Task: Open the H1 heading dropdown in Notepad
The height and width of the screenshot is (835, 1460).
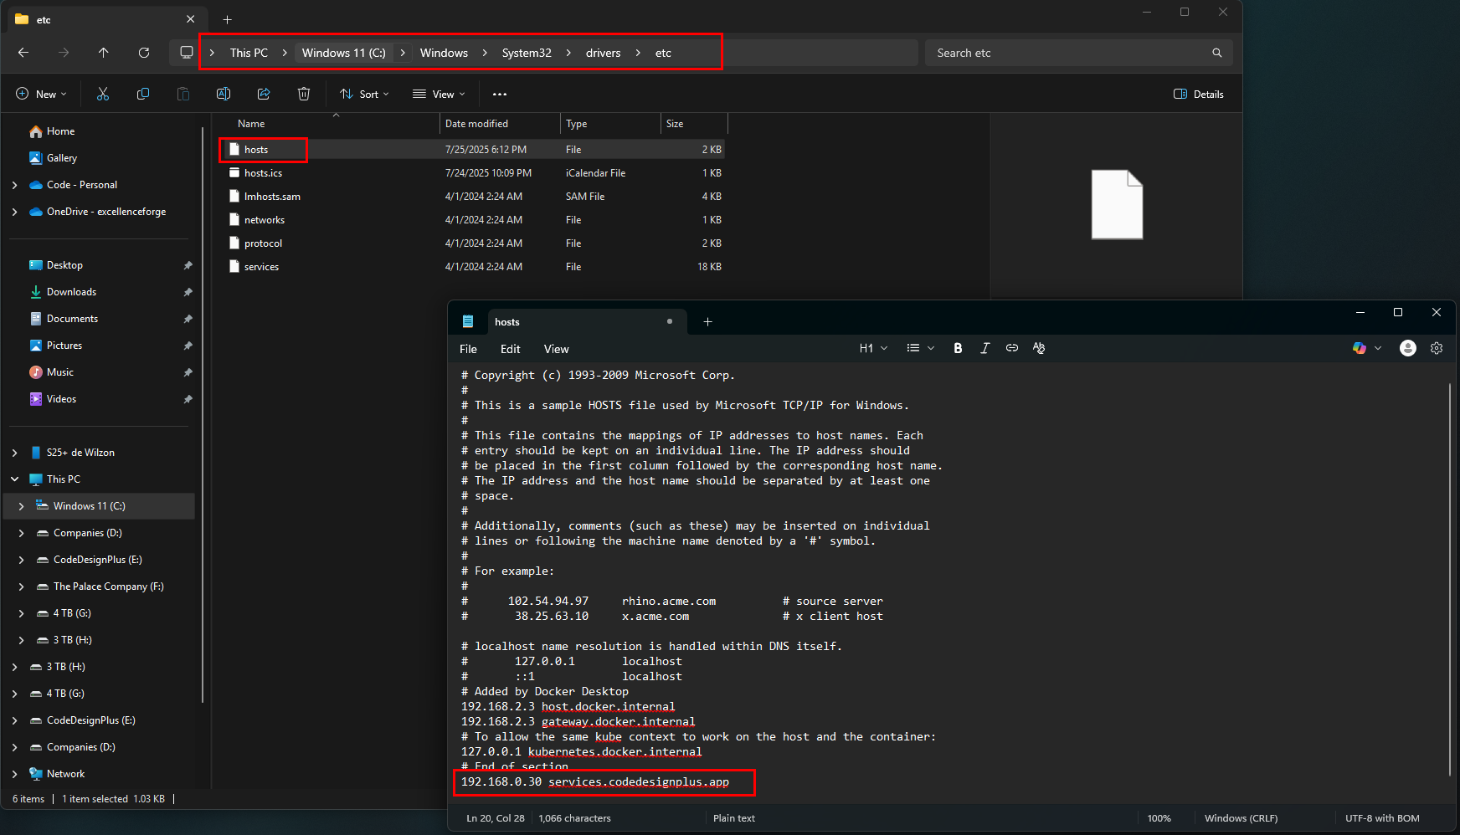Action: [873, 348]
